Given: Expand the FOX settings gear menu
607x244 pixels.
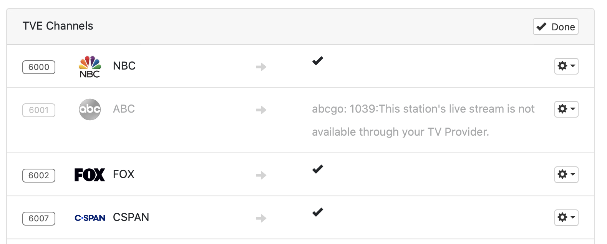Looking at the screenshot, I should pyautogui.click(x=566, y=174).
